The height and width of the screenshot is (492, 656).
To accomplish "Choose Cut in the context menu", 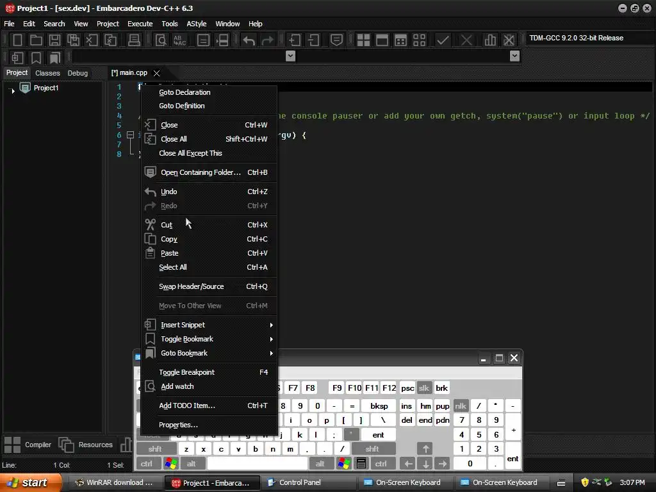I will tap(209, 225).
